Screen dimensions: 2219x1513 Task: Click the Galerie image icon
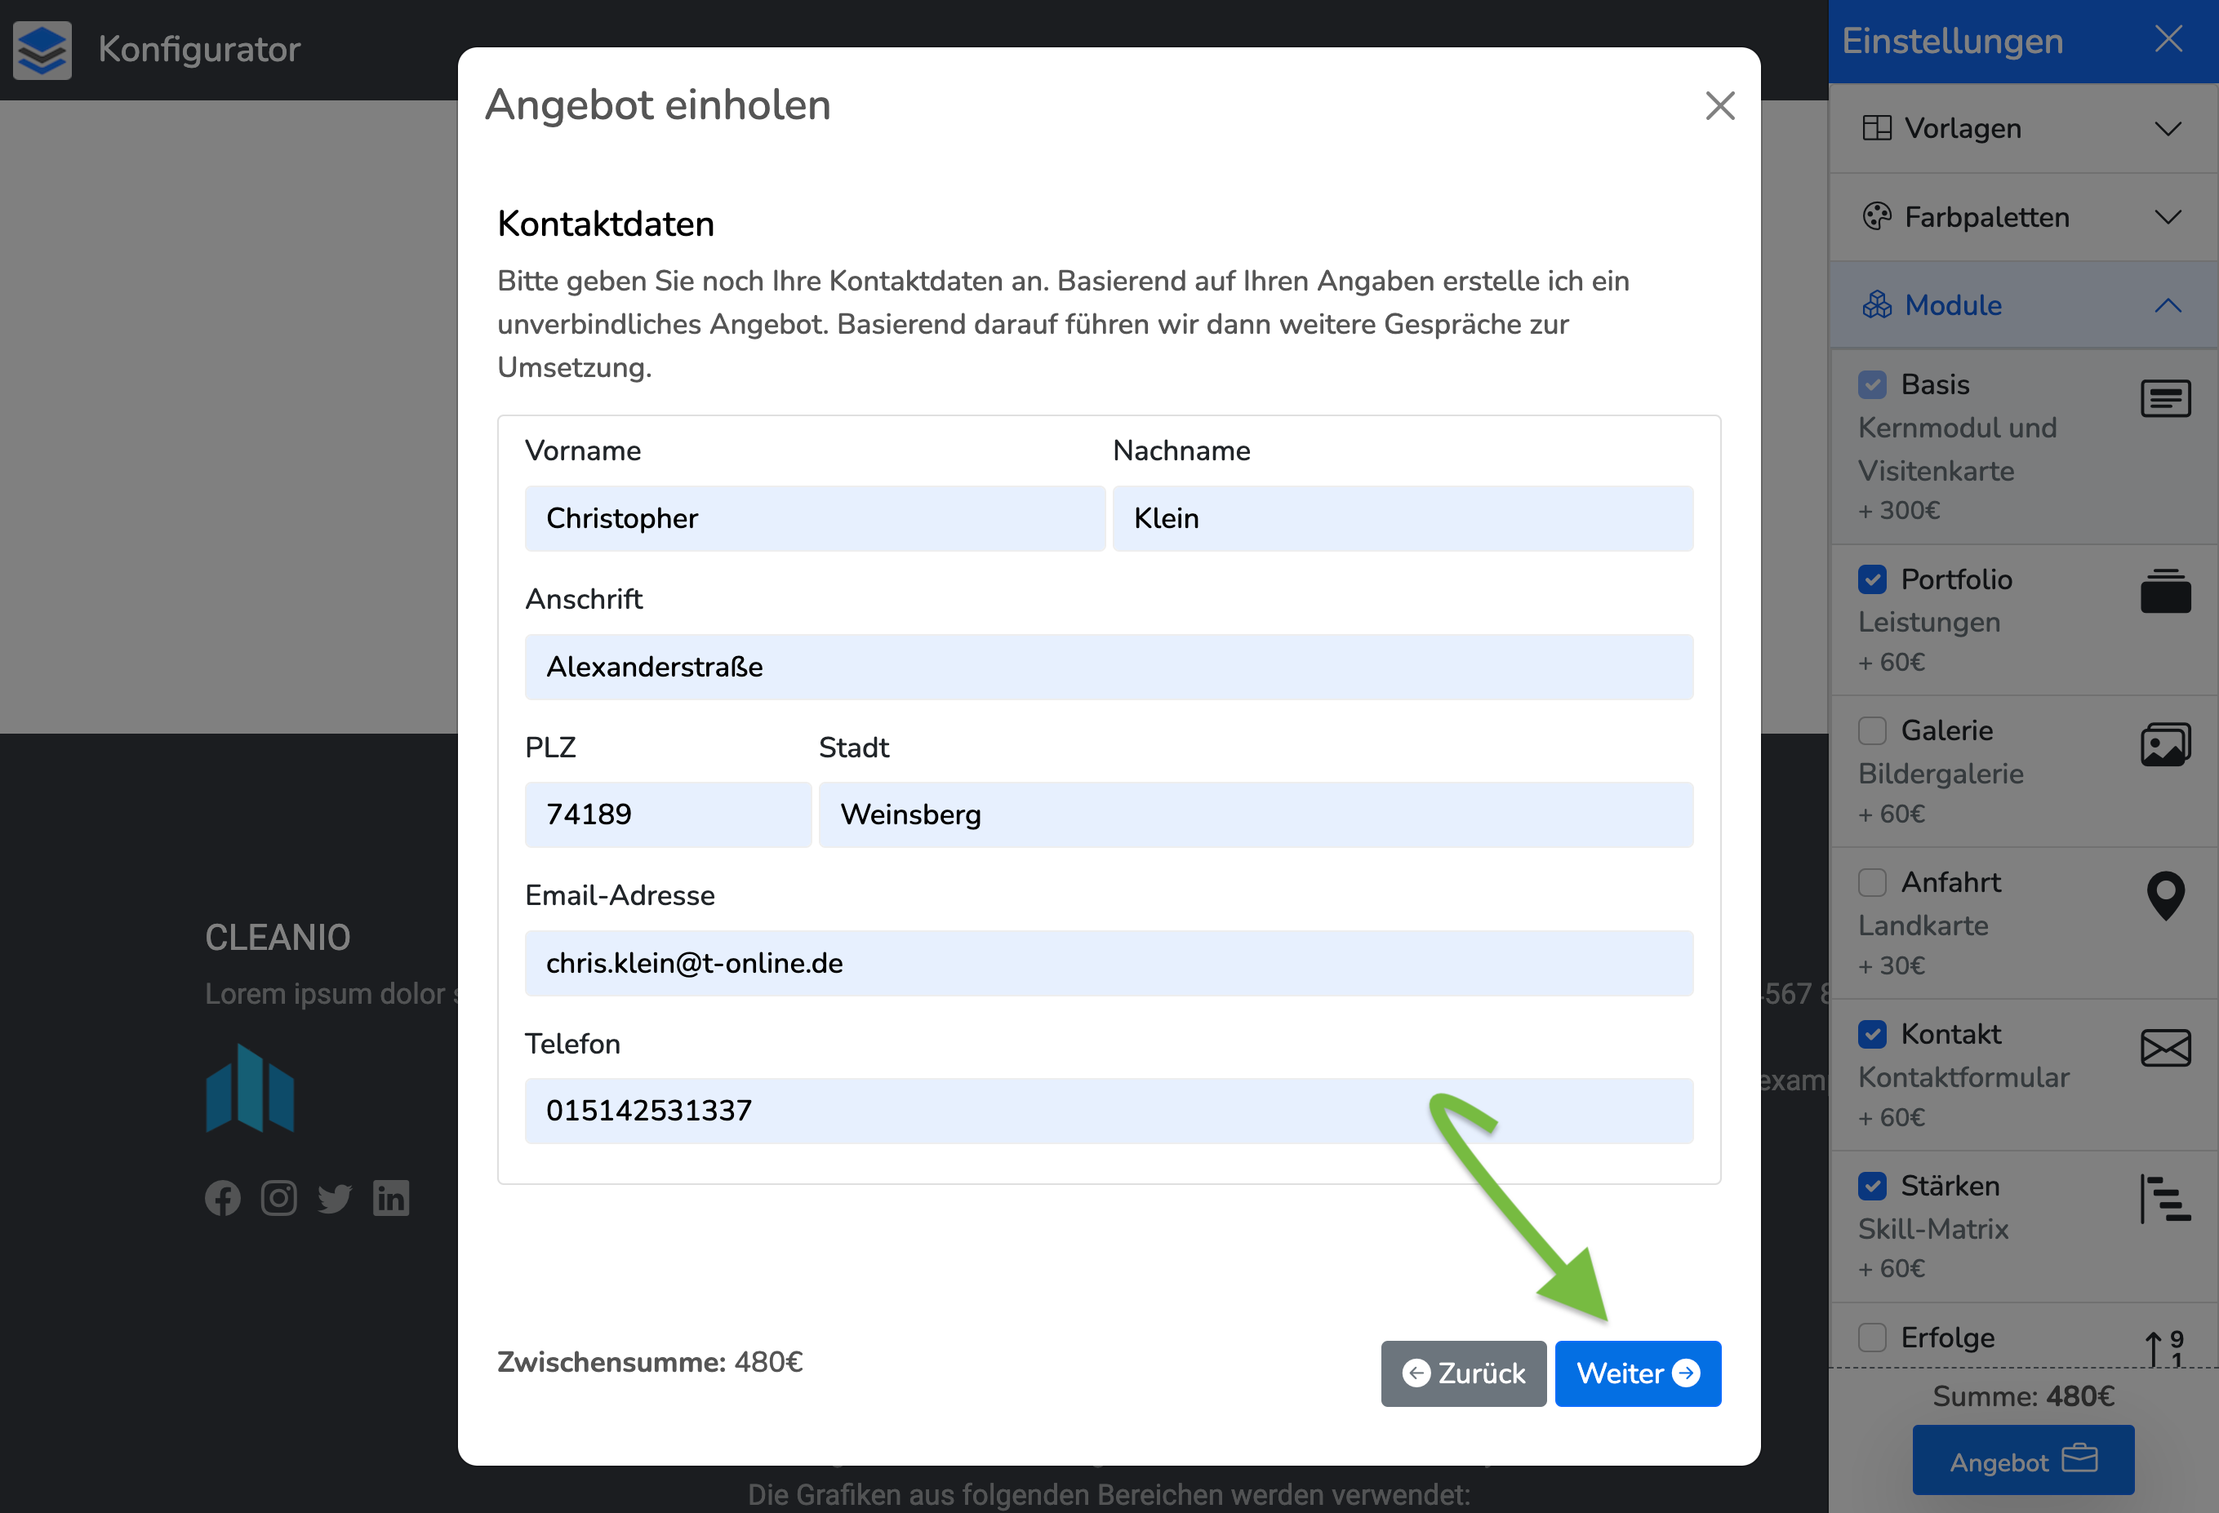tap(2164, 744)
